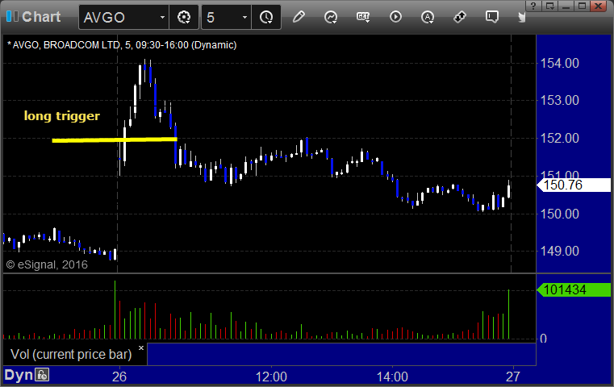614x387 pixels.
Task: Click the date 26 on time axis
Action: point(119,377)
